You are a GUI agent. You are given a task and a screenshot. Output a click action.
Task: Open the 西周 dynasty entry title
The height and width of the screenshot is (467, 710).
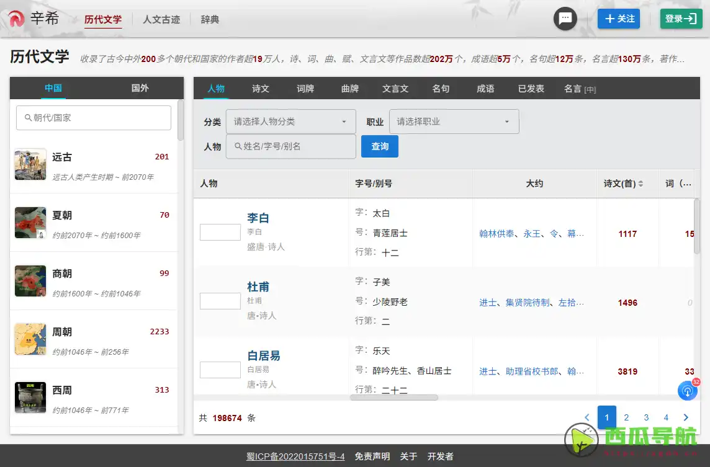62,390
